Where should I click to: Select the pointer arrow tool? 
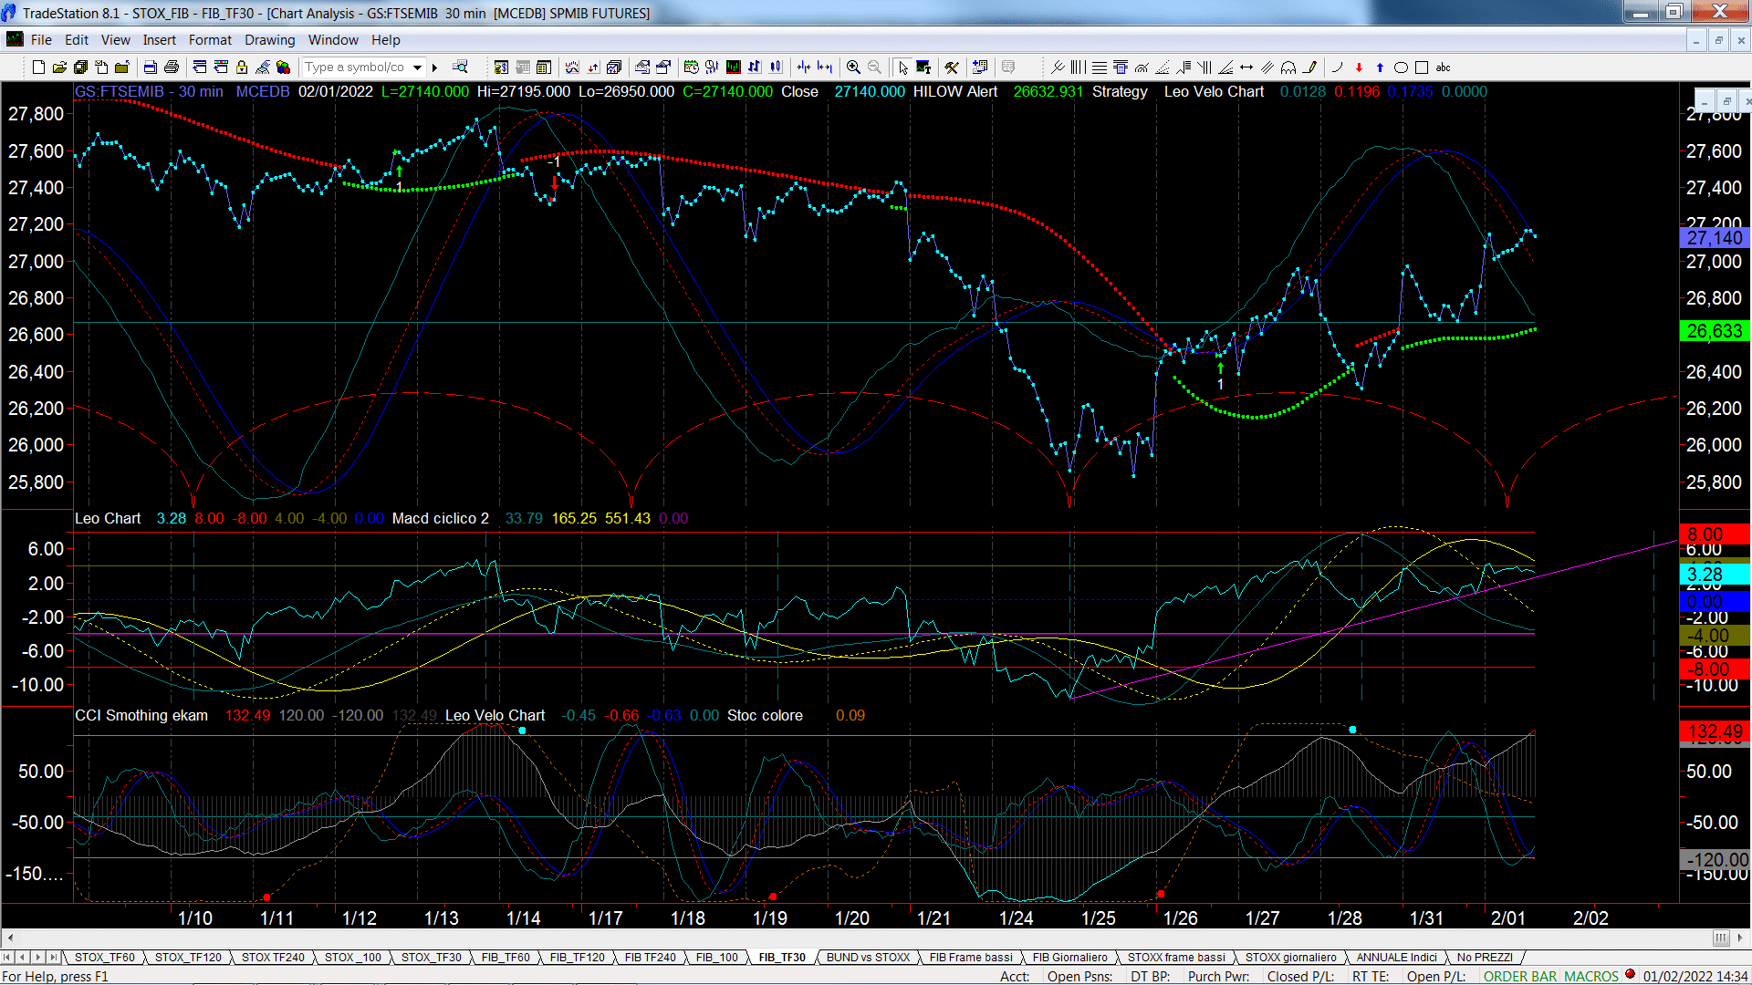coord(902,67)
